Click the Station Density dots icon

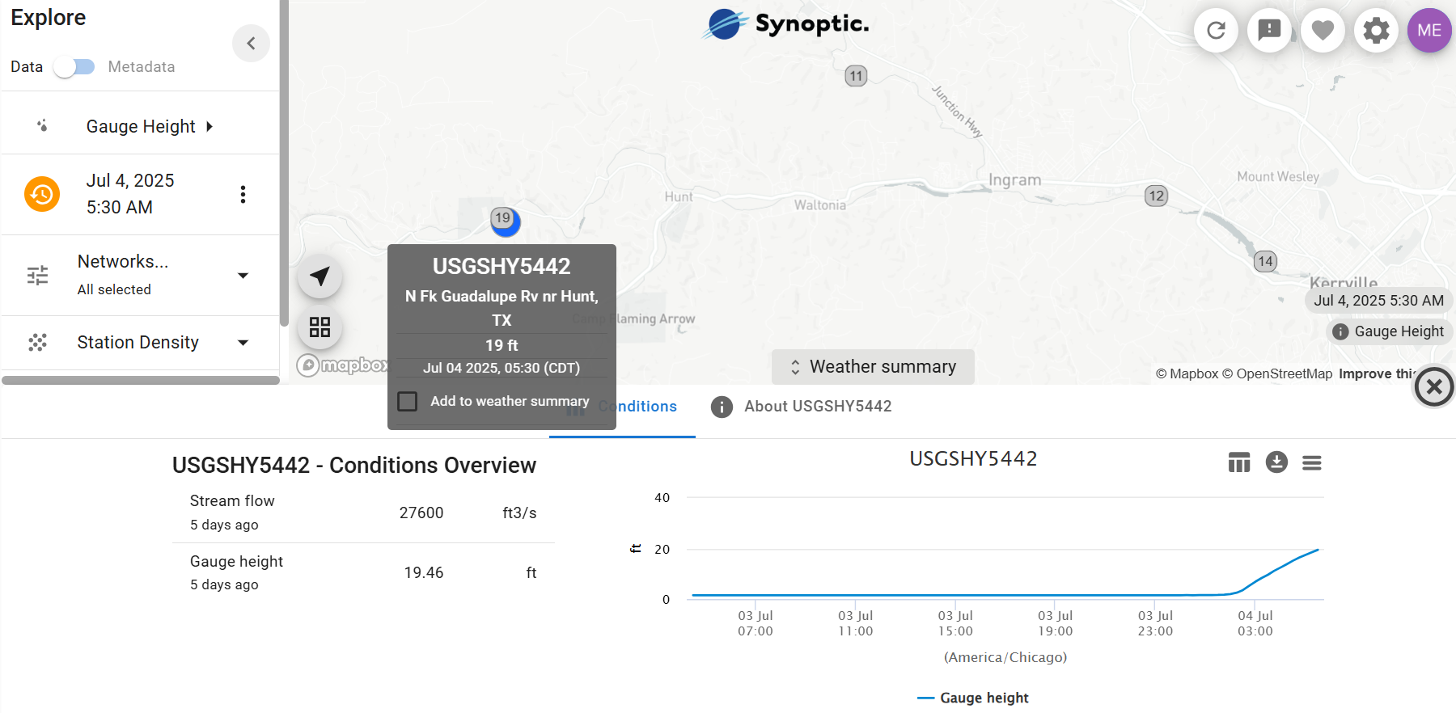pyautogui.click(x=37, y=343)
